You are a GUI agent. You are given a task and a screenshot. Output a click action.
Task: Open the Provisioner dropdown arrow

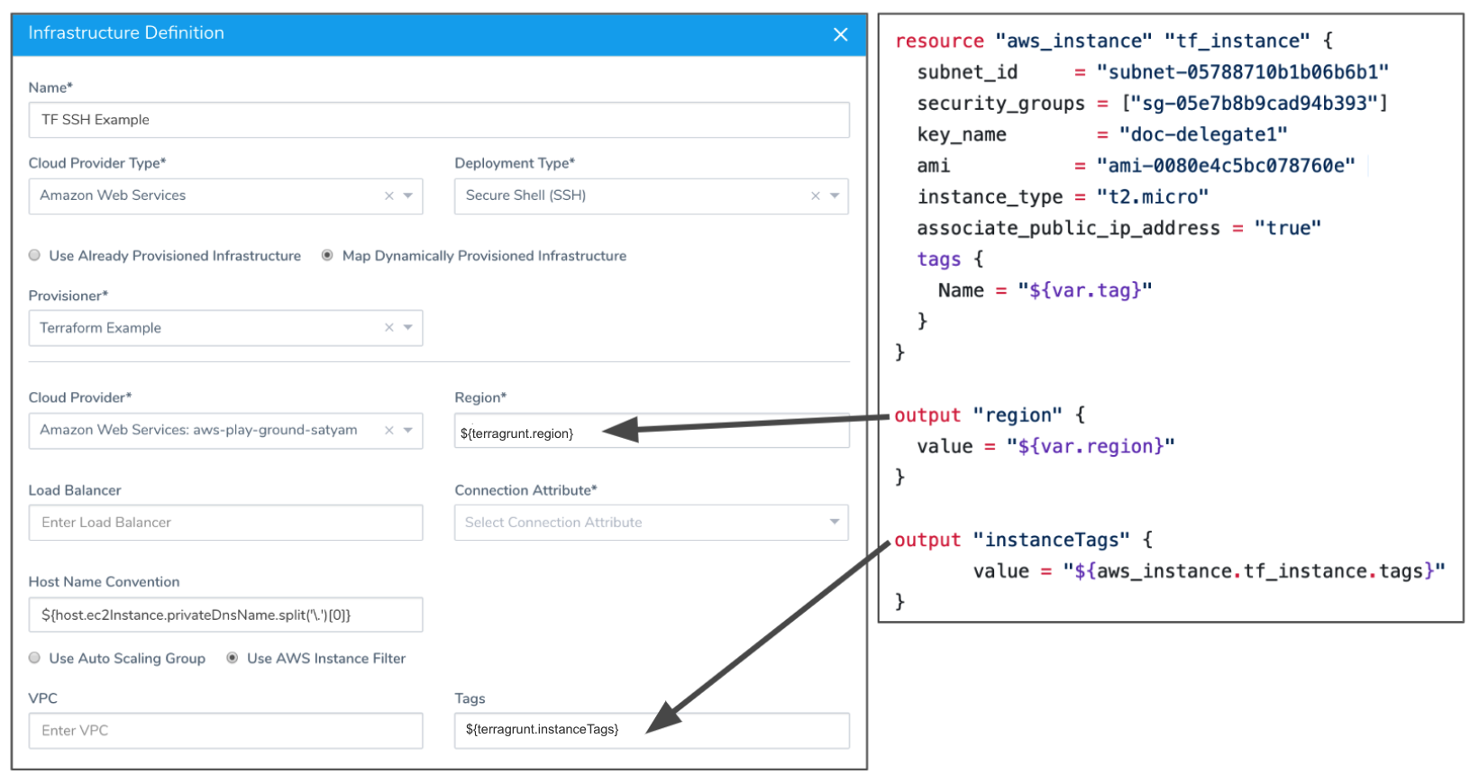tap(408, 328)
